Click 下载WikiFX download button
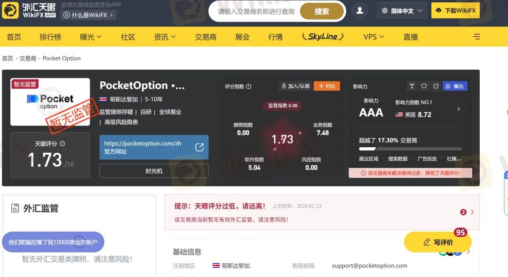Image resolution: width=508 pixels, height=277 pixels. (455, 11)
